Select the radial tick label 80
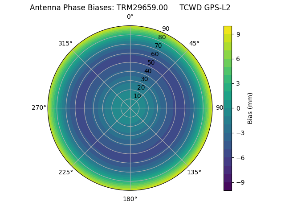Image resolution: width=285 pixels, height=214 pixels. coord(162,37)
